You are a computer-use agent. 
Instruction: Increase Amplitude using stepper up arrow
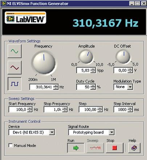click(x=93, y=69)
